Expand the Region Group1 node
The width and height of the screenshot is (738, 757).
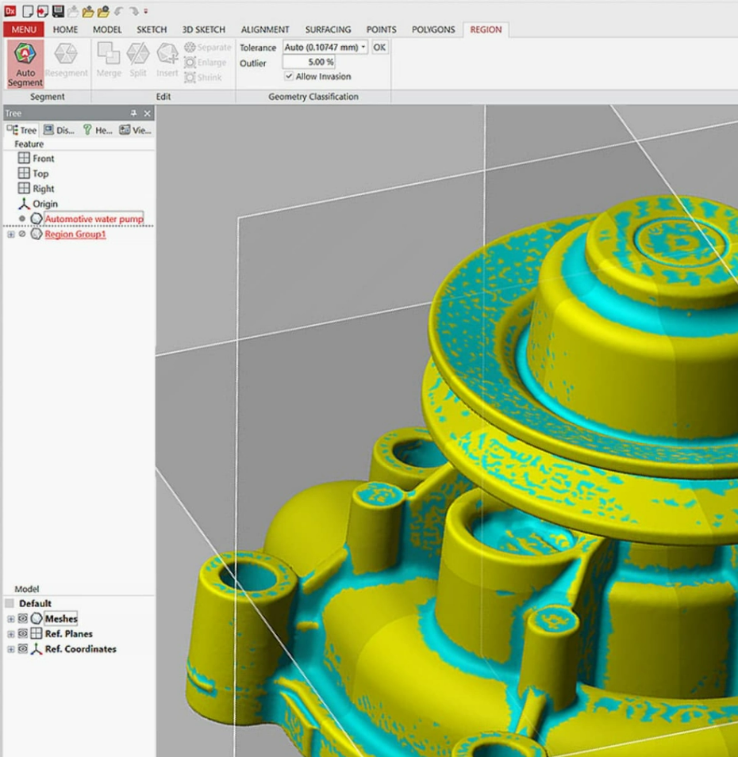coord(10,235)
